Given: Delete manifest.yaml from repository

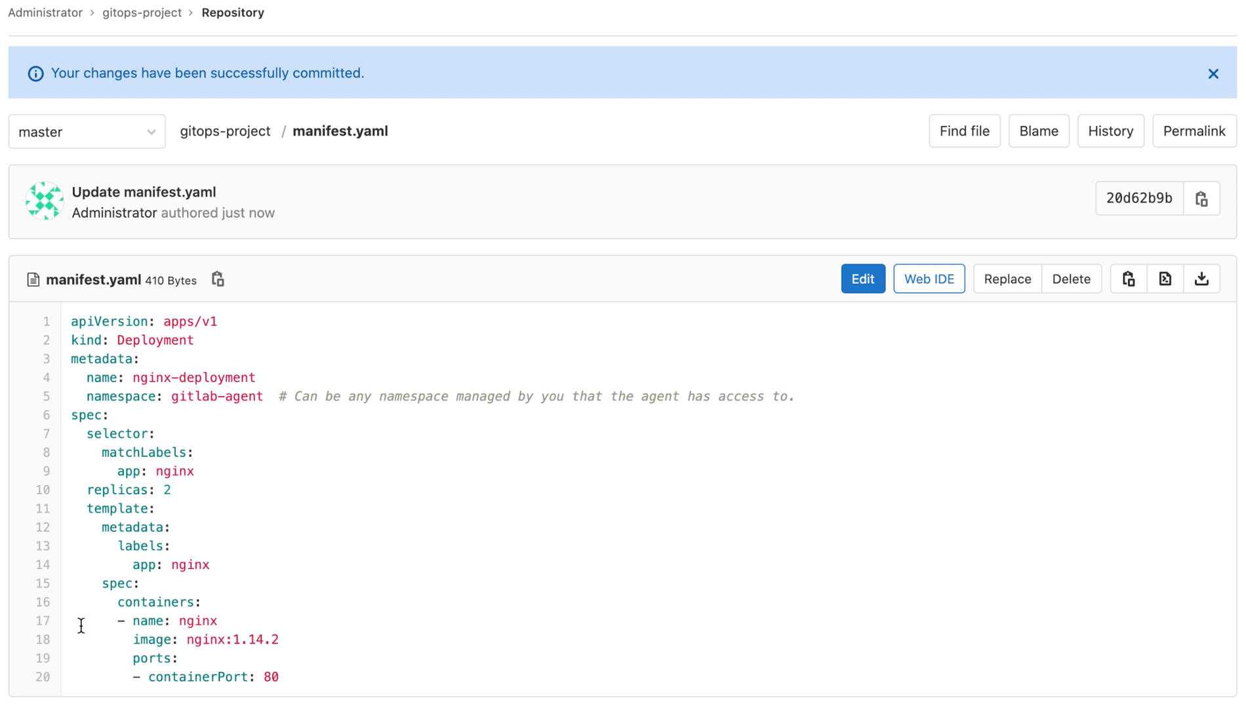Looking at the screenshot, I should pos(1071,279).
